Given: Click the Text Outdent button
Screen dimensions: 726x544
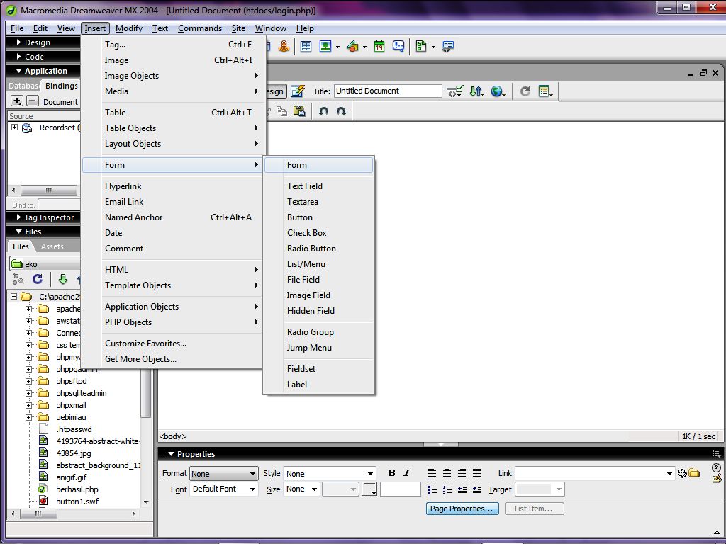Looking at the screenshot, I should tap(462, 489).
